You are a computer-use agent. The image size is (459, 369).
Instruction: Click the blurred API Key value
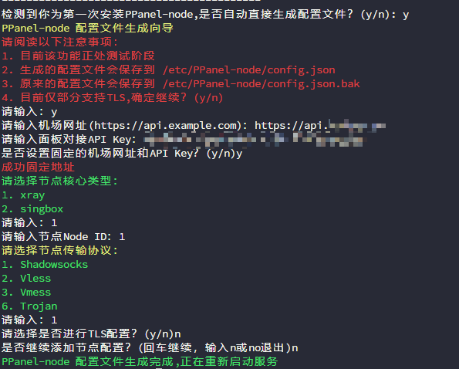pos(254,140)
